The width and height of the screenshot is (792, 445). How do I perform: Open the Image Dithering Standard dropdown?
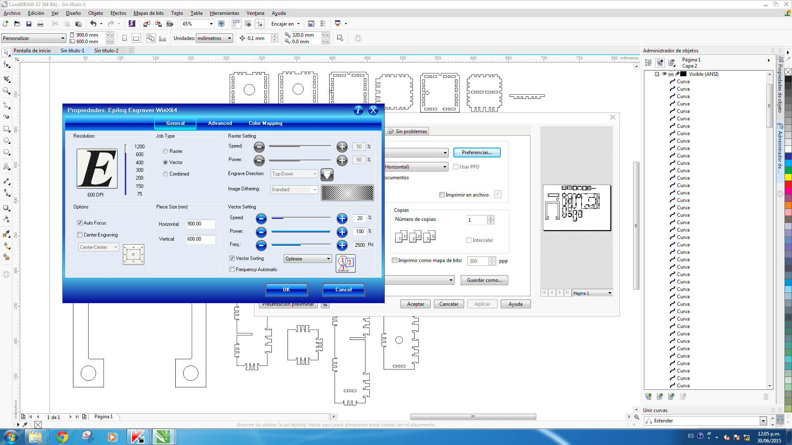pos(294,190)
